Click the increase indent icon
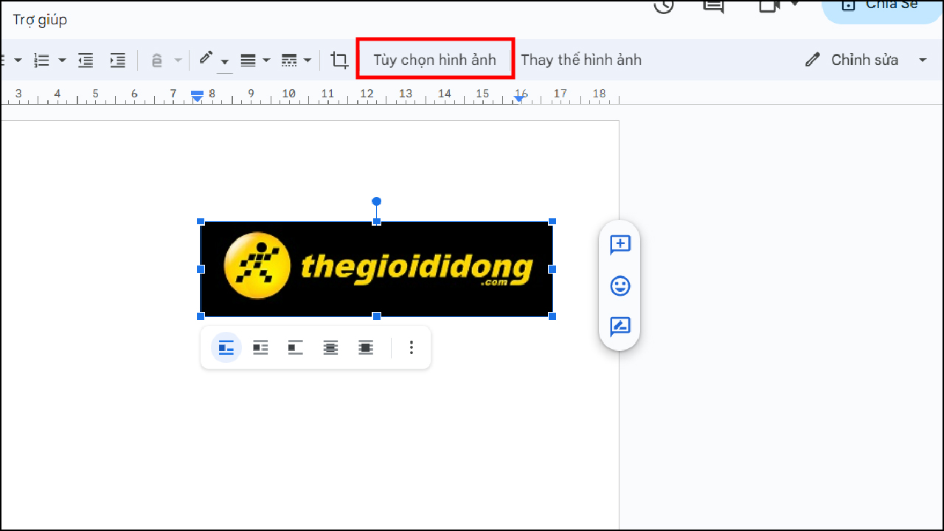The width and height of the screenshot is (944, 531). pos(118,60)
